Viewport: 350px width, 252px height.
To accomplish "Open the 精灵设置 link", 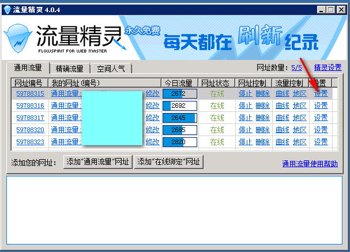I will (328, 67).
